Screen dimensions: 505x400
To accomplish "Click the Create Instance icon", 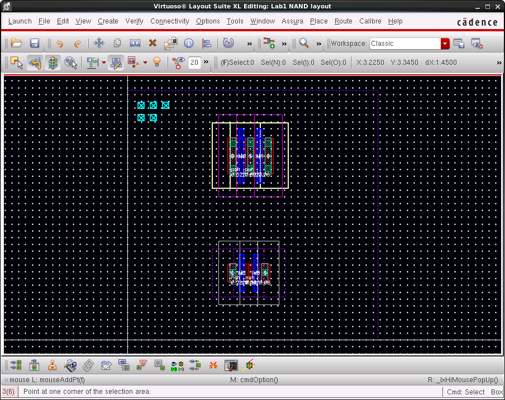I will click(x=269, y=43).
